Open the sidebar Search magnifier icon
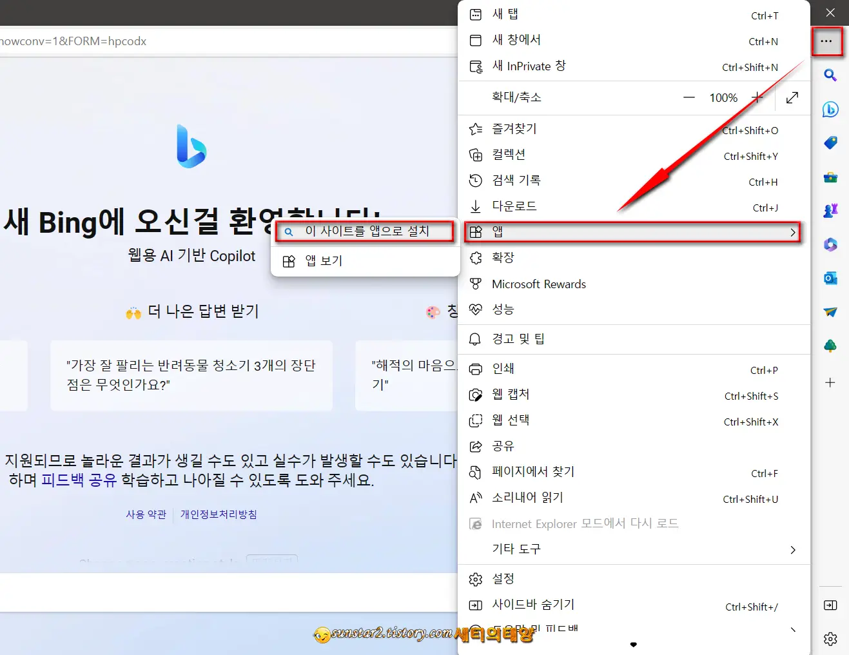 coord(830,75)
